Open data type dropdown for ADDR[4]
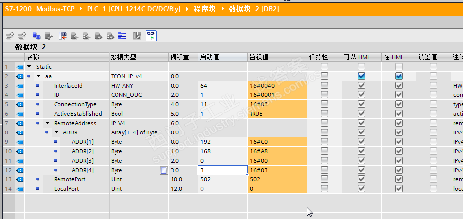This screenshot has width=463, height=219. 164,170
